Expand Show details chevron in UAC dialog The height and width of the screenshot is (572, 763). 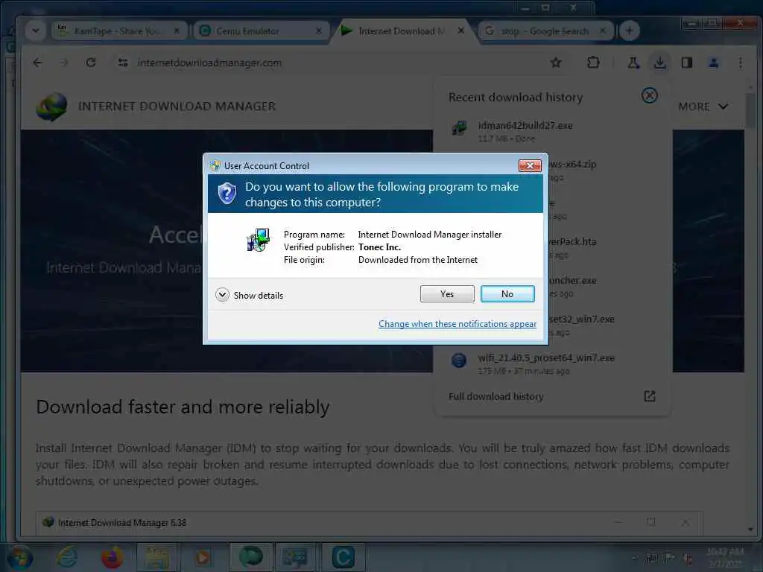coord(222,295)
